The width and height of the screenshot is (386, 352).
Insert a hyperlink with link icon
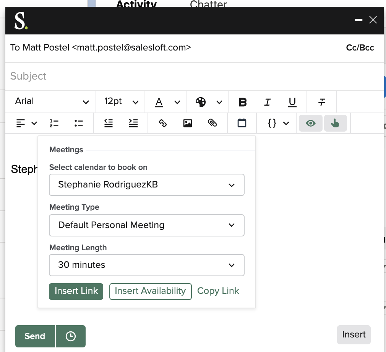(x=163, y=123)
